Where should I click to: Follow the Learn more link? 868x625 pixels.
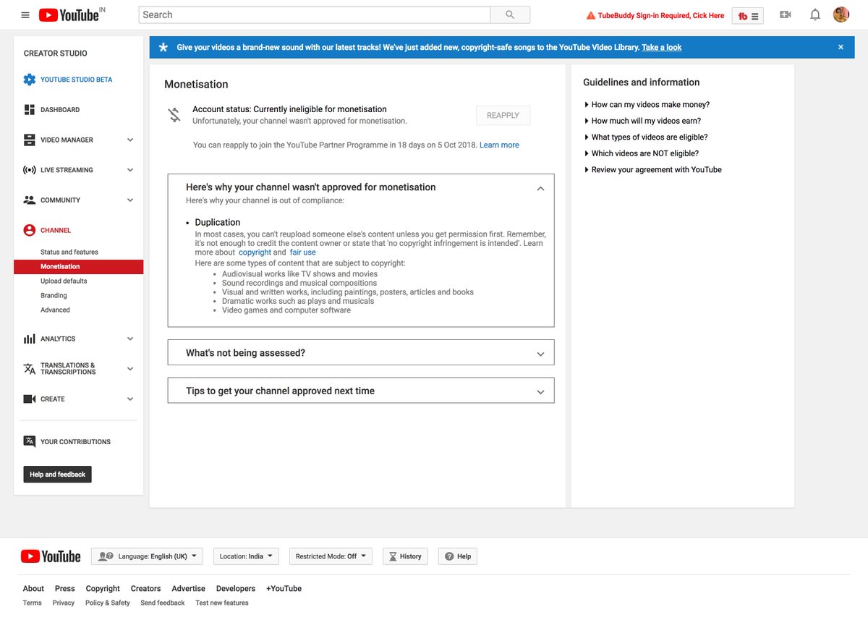(x=499, y=145)
